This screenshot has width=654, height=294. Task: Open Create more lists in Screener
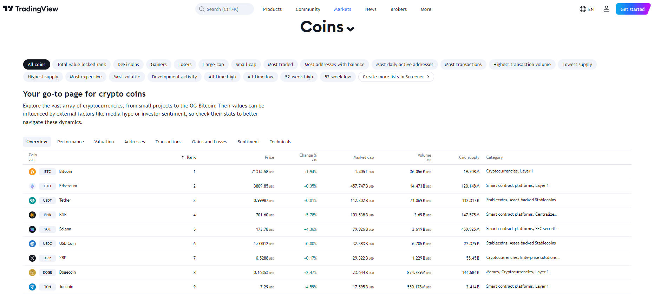[x=396, y=77]
